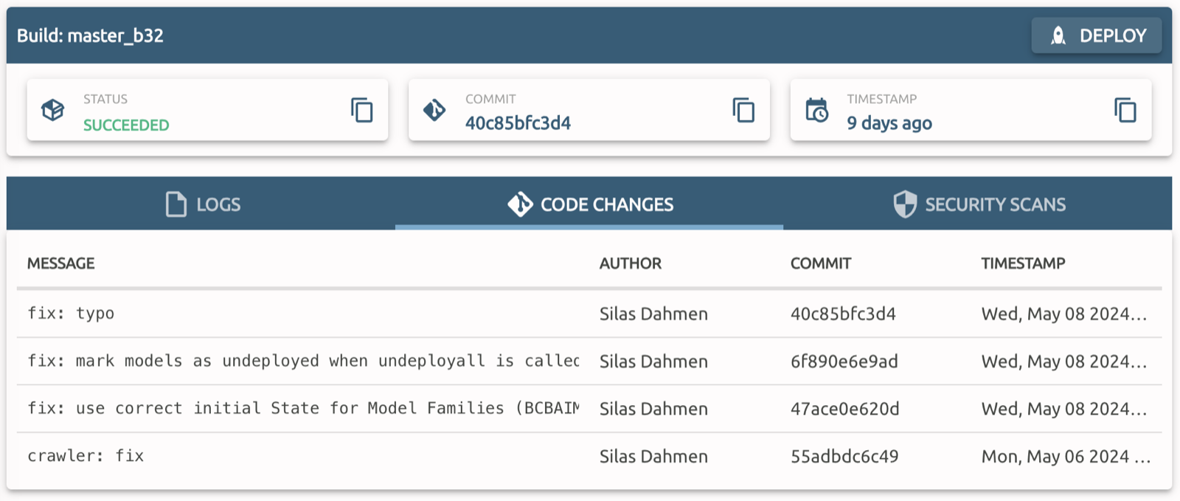Open the Logs tab
This screenshot has width=1180, height=501.
[x=201, y=204]
